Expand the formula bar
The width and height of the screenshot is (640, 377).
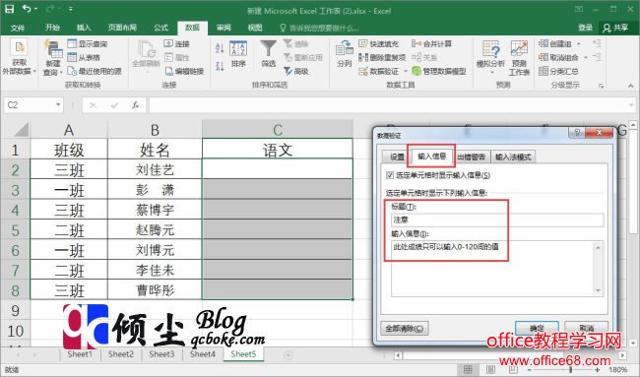pos(631,105)
